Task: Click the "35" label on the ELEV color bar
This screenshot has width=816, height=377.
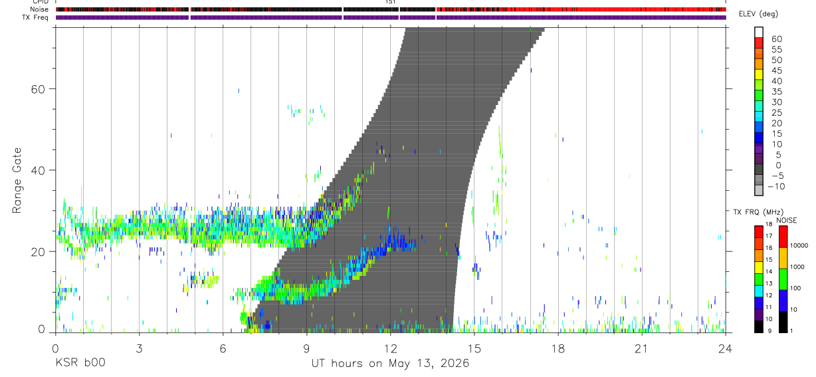Action: [776, 92]
